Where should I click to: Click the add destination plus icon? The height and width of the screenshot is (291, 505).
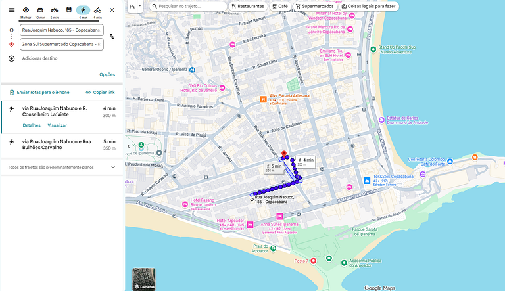[12, 58]
